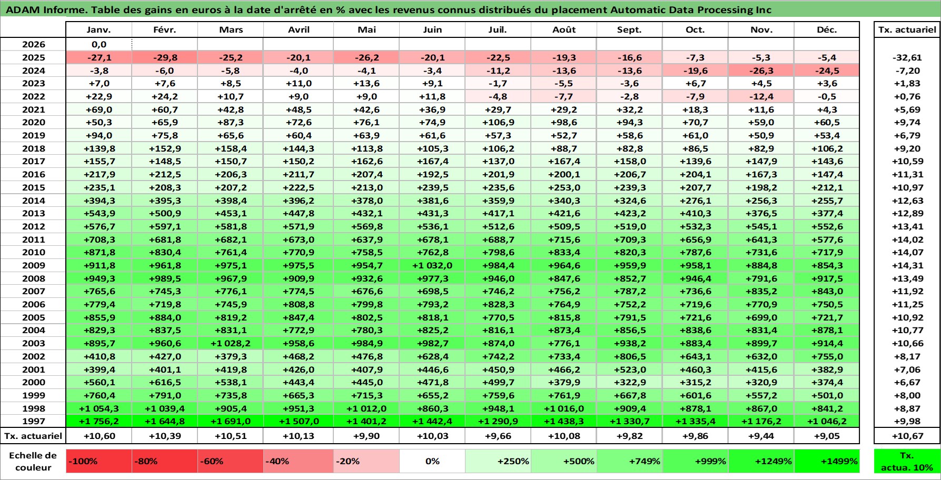The height and width of the screenshot is (480, 941).
Task: Click the 2010 year row label
Action: [x=33, y=252]
